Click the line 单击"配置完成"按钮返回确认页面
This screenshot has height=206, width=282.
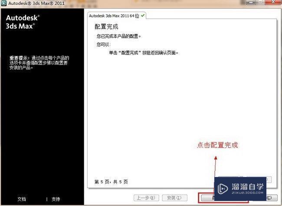click(x=144, y=53)
